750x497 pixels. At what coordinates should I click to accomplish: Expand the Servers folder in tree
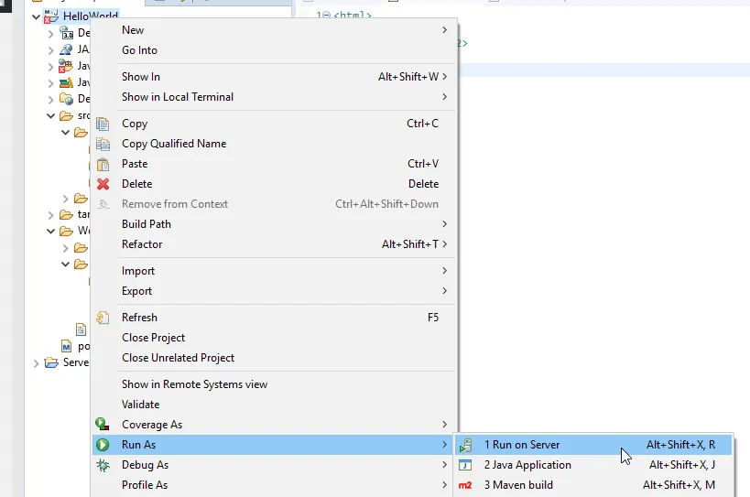[x=37, y=362]
